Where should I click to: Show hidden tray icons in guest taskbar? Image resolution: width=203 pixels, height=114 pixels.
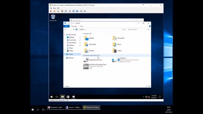click(143, 97)
